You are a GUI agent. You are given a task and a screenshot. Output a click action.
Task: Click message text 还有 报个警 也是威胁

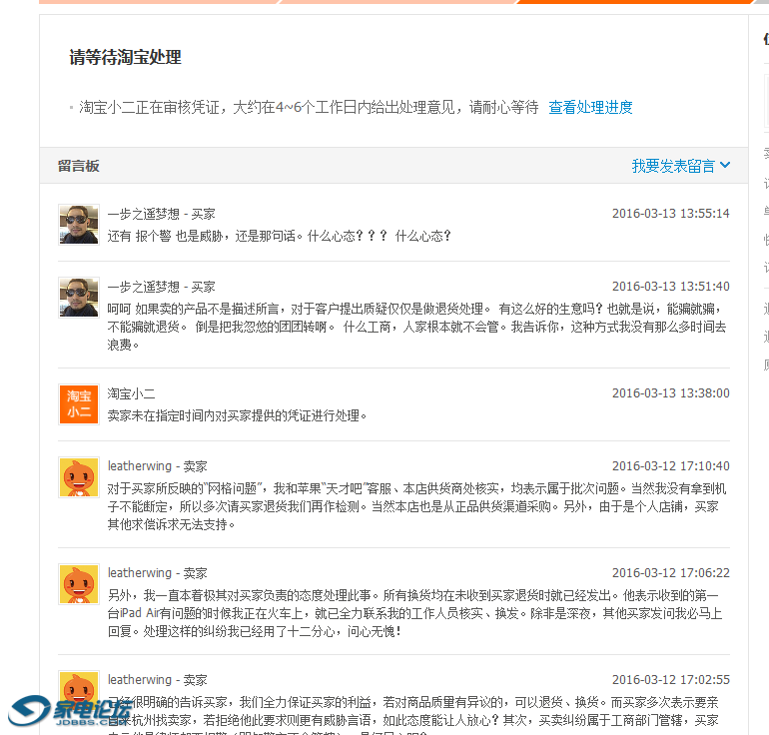tap(279, 237)
